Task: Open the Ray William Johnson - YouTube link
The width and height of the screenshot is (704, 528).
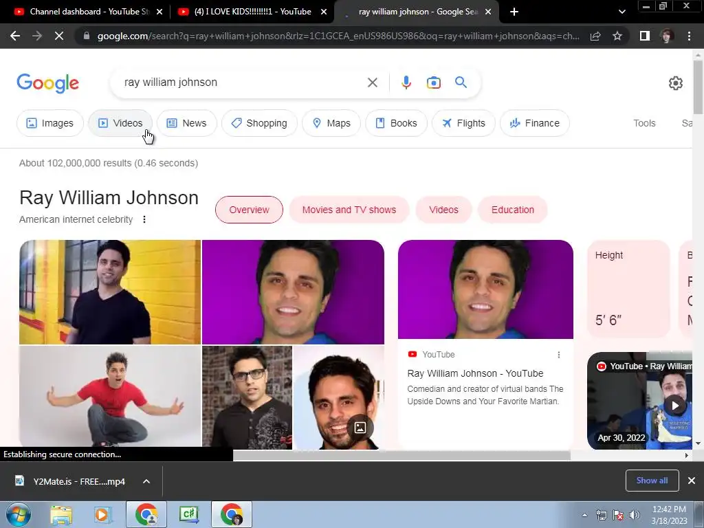Action: coord(475,373)
